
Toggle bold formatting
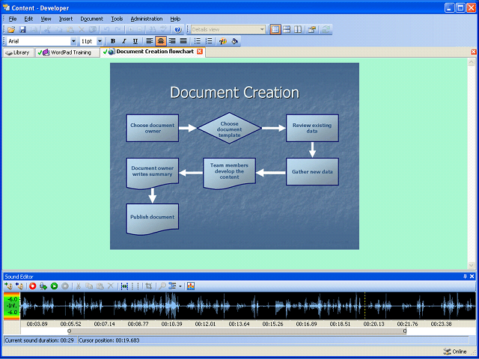pos(113,41)
